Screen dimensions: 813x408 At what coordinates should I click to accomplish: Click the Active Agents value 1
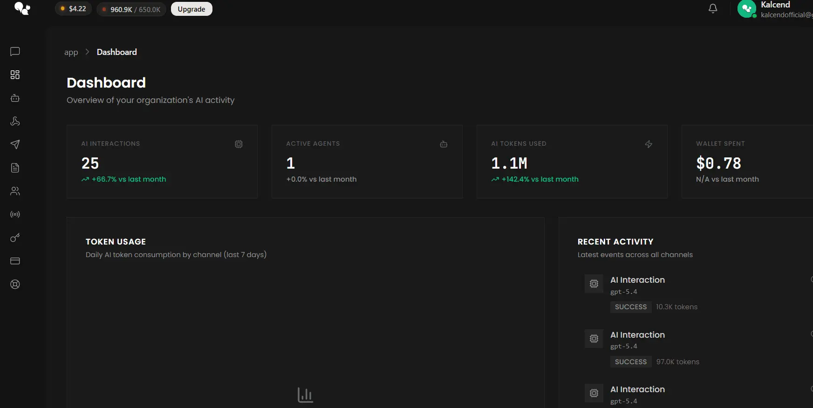[291, 163]
